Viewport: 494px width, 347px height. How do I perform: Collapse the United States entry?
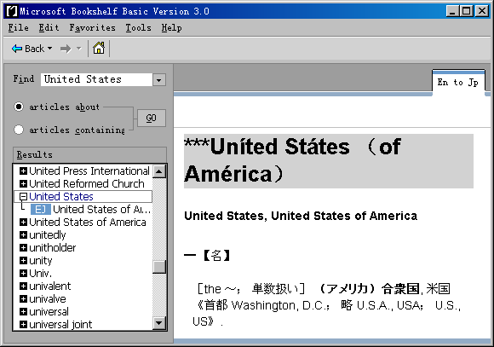pyautogui.click(x=23, y=197)
